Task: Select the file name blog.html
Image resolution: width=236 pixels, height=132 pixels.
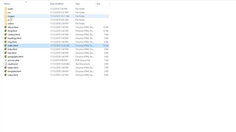Action: tap(13, 31)
